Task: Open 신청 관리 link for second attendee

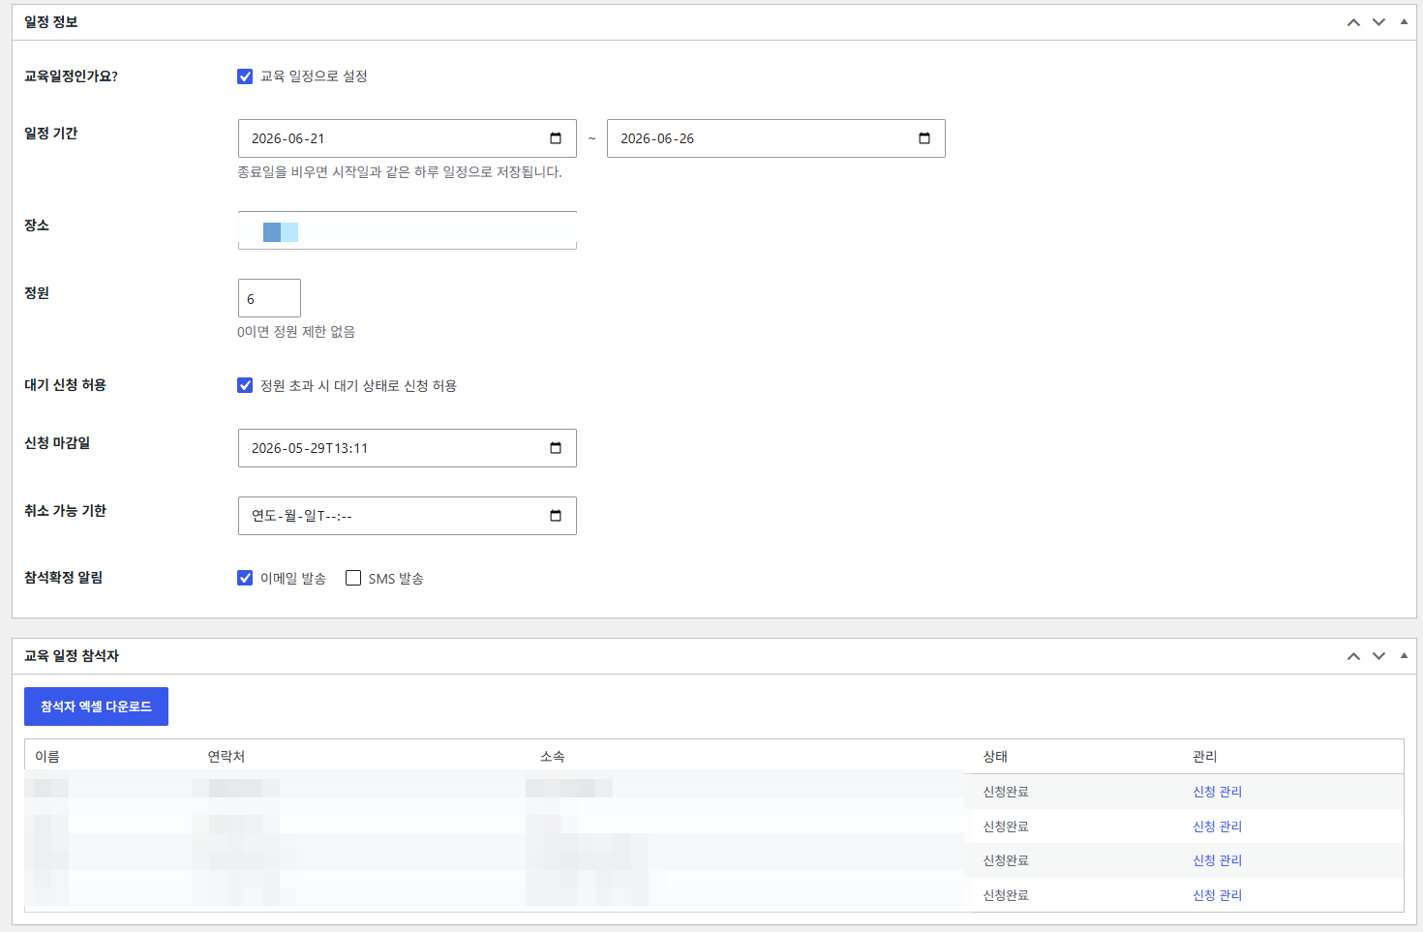Action: 1217,827
